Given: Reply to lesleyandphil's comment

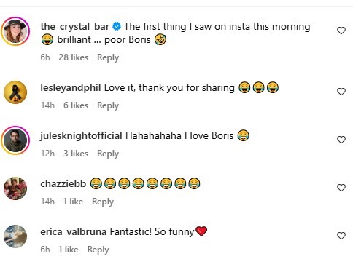Looking at the screenshot, I should (108, 105).
